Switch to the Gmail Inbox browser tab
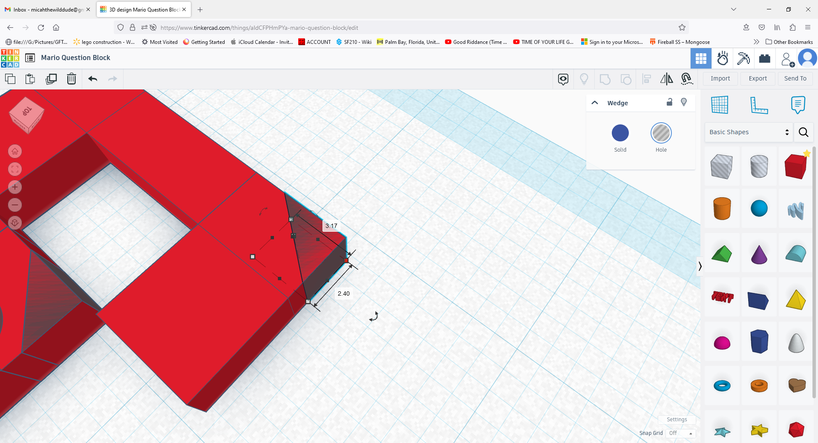Screen dimensions: 818x443 [47, 9]
